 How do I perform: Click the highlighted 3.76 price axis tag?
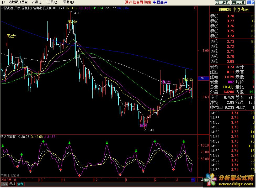click(204, 78)
